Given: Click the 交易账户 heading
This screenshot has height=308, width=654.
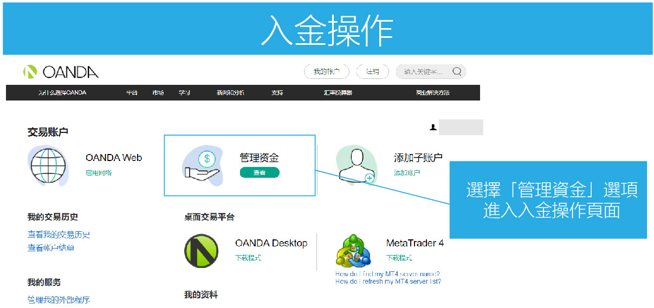Looking at the screenshot, I should (48, 132).
